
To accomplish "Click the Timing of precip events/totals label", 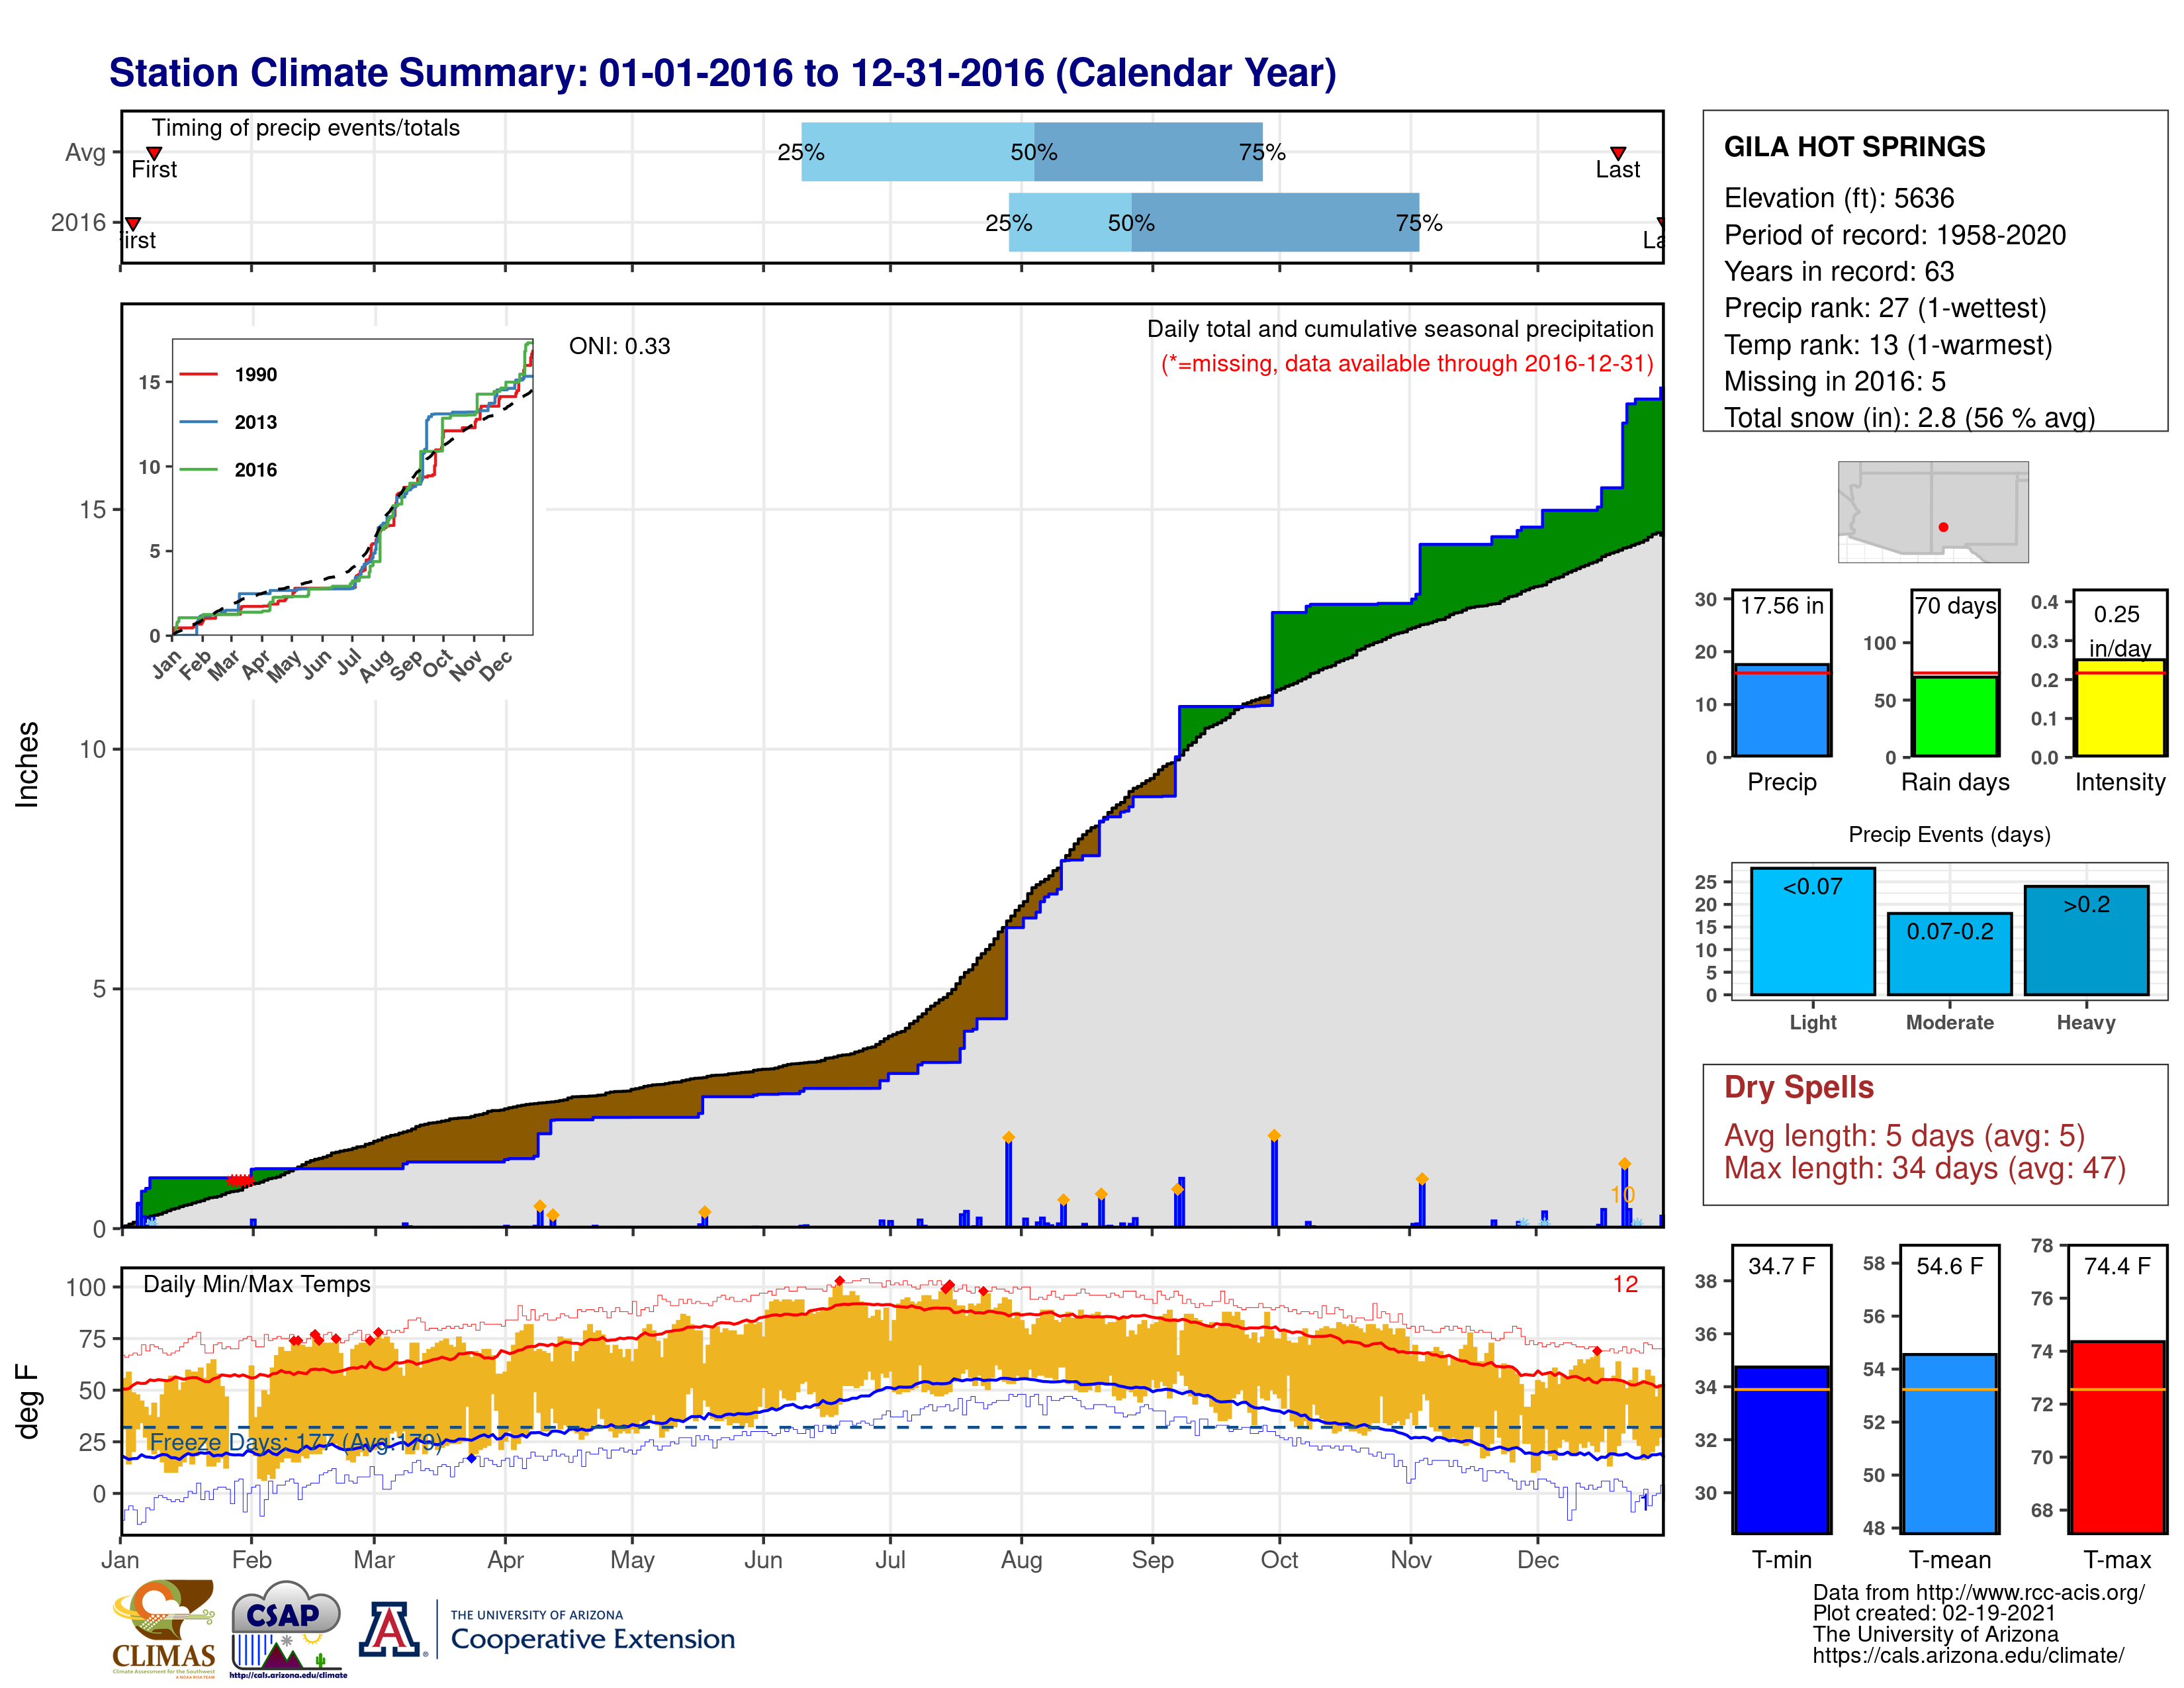I will pyautogui.click(x=305, y=128).
